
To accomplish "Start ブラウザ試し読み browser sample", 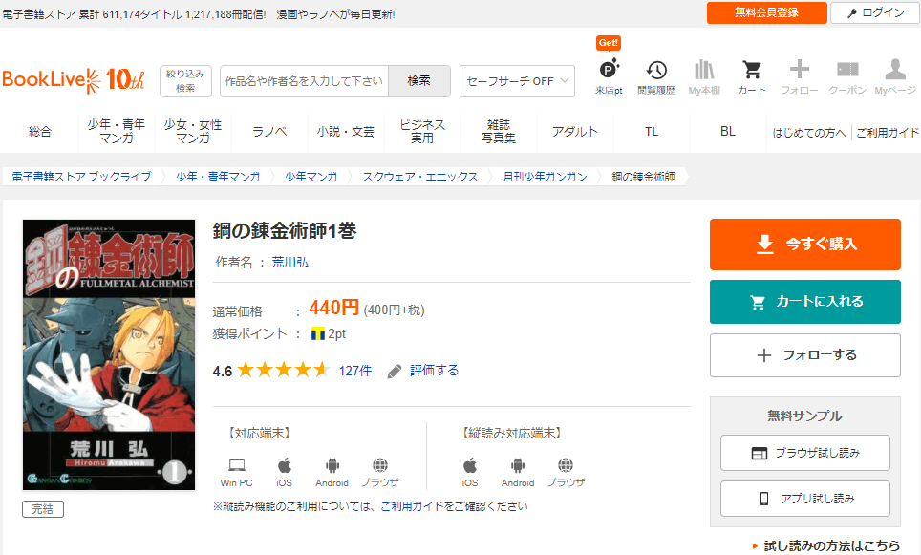I will click(804, 453).
